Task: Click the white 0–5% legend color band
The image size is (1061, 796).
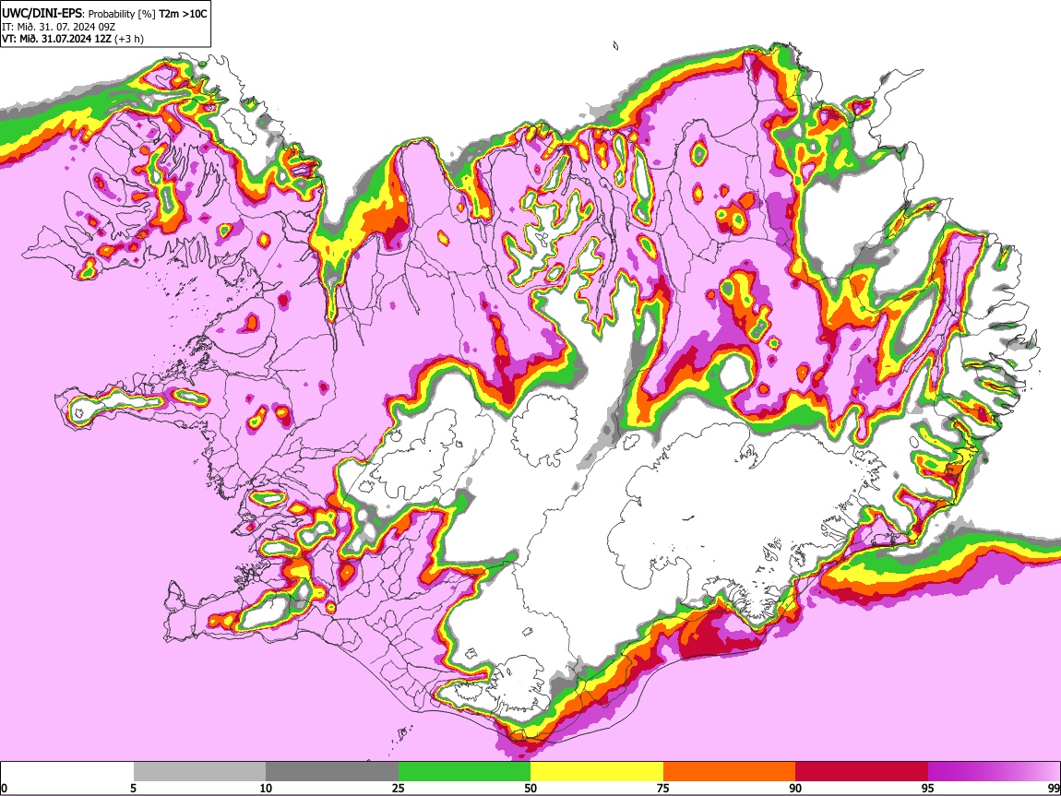Action: (67, 772)
